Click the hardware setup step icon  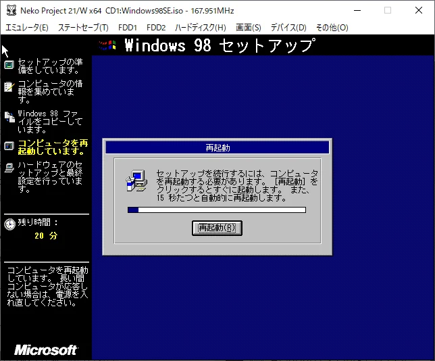tap(9, 168)
